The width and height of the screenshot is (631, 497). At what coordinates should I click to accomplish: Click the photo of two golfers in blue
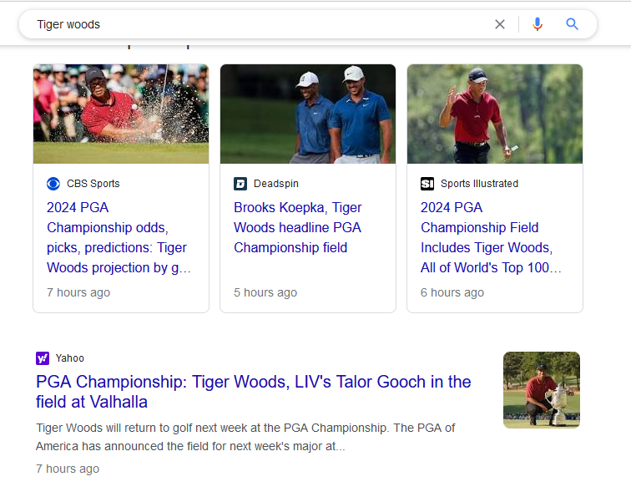(x=308, y=114)
